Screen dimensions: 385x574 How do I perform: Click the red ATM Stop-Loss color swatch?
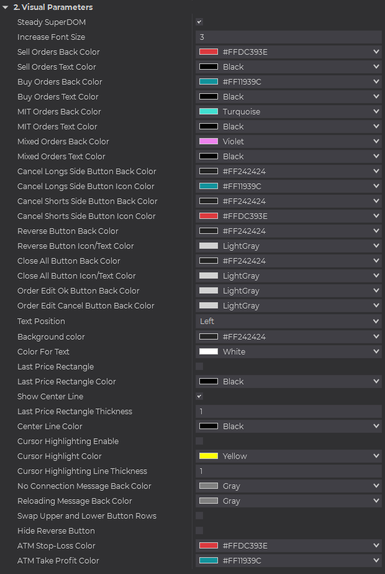208,546
